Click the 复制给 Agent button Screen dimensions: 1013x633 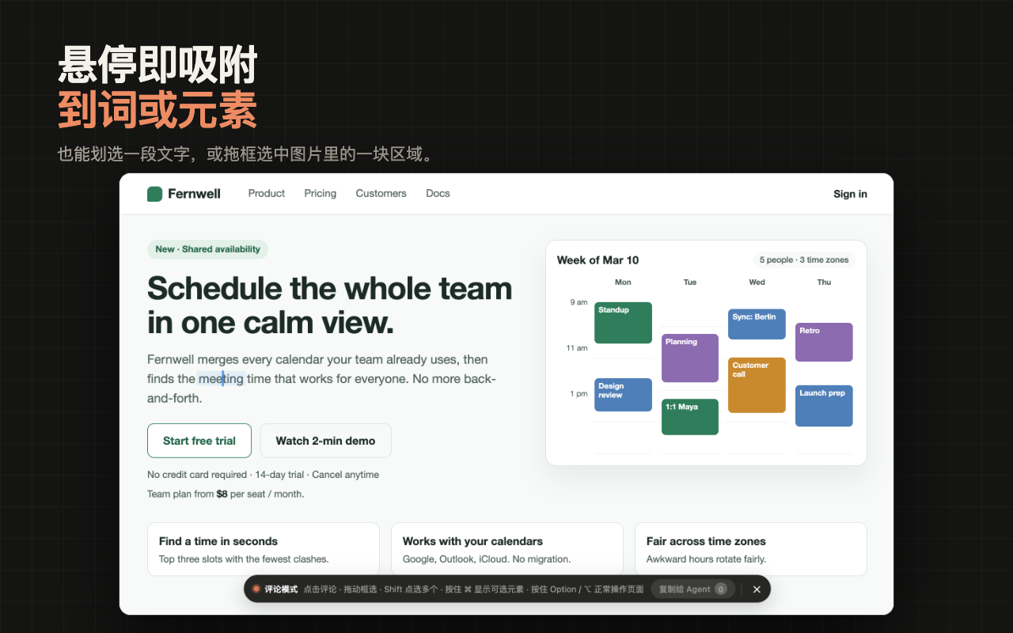[693, 589]
